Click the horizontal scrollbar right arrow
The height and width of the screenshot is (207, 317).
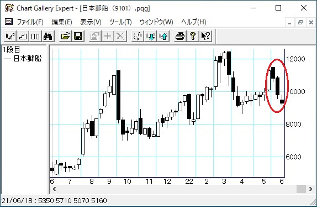(x=311, y=189)
